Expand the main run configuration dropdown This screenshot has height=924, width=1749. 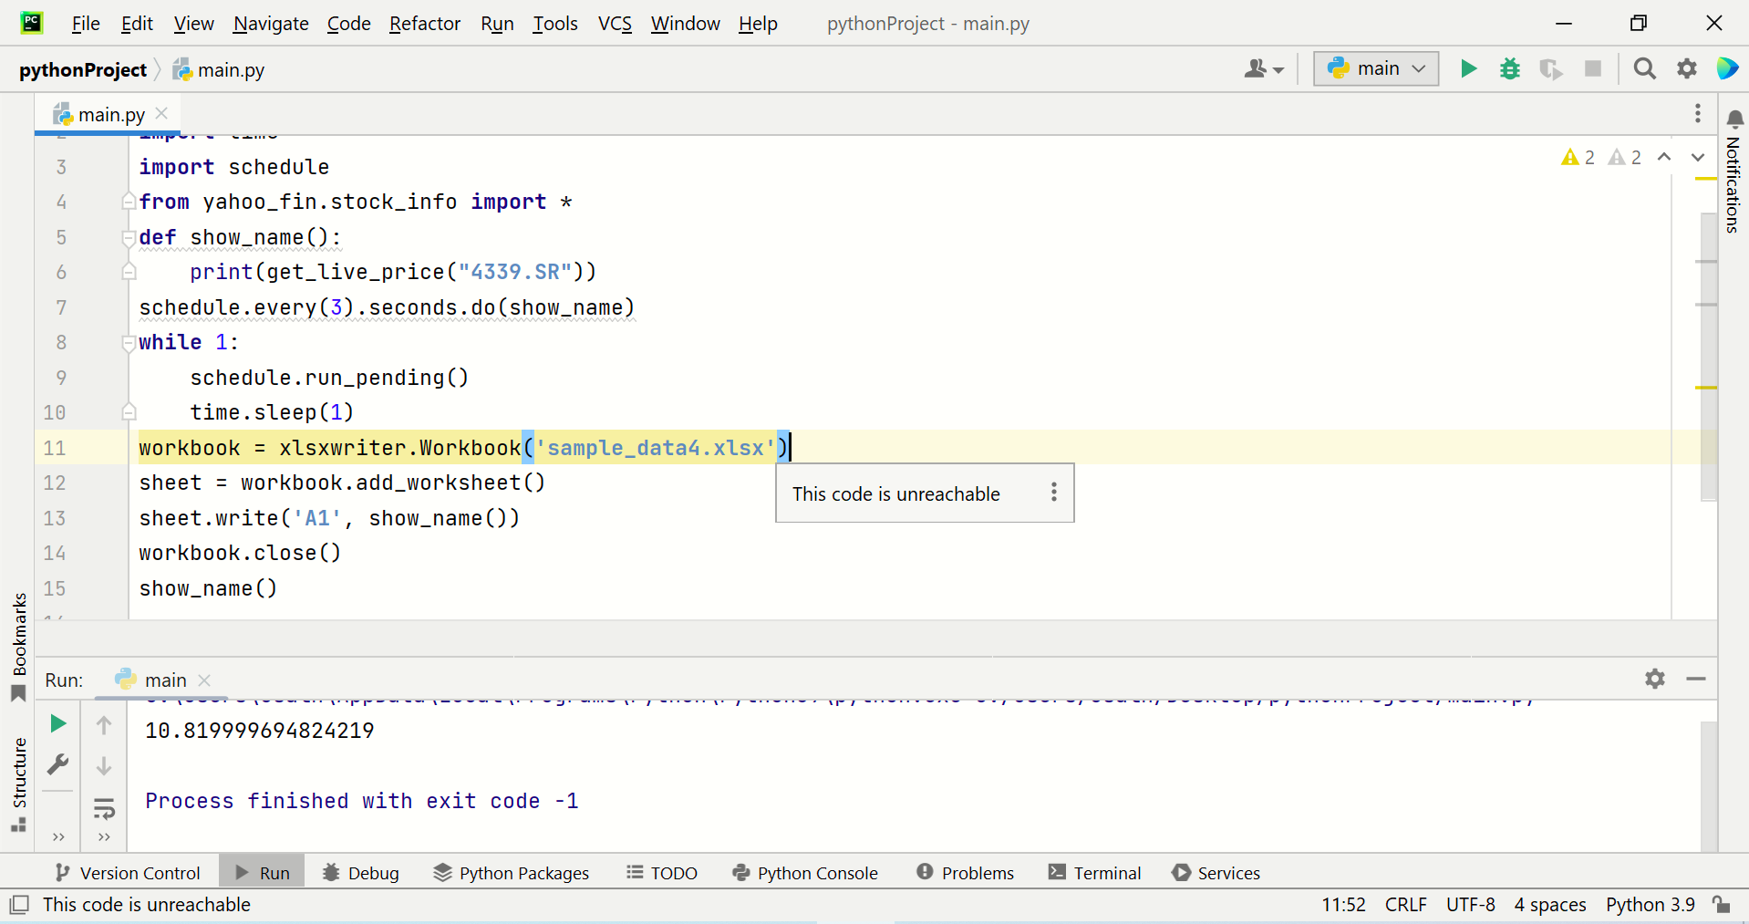point(1376,69)
